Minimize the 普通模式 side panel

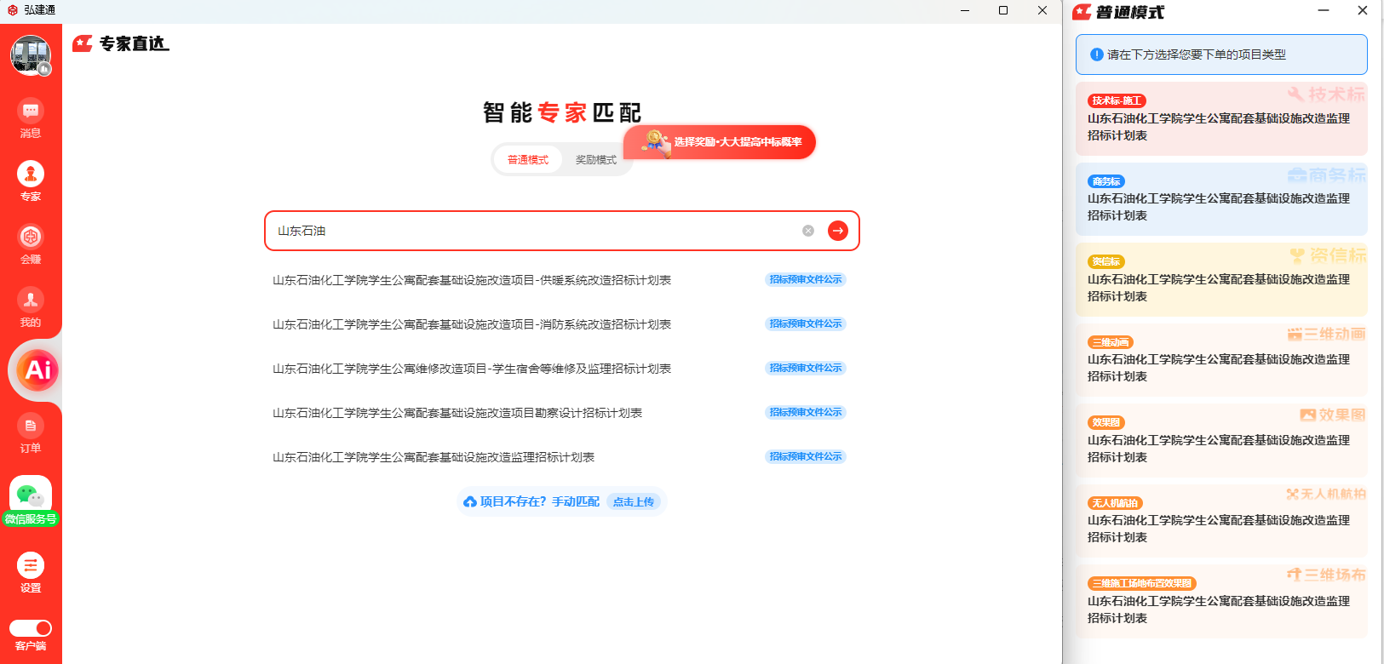[x=1324, y=10]
